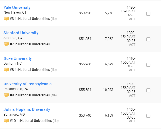Viewport: 162px width, 129px height.
Task: Check the compare box for Yale University
Action: (148, 14)
